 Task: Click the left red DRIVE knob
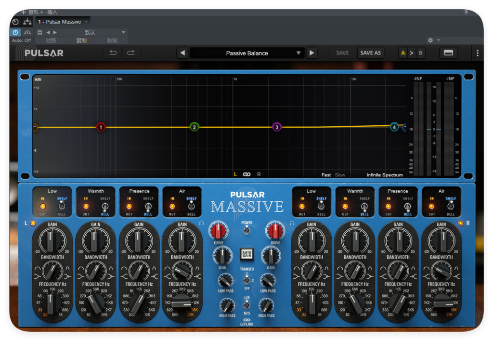coord(218,231)
